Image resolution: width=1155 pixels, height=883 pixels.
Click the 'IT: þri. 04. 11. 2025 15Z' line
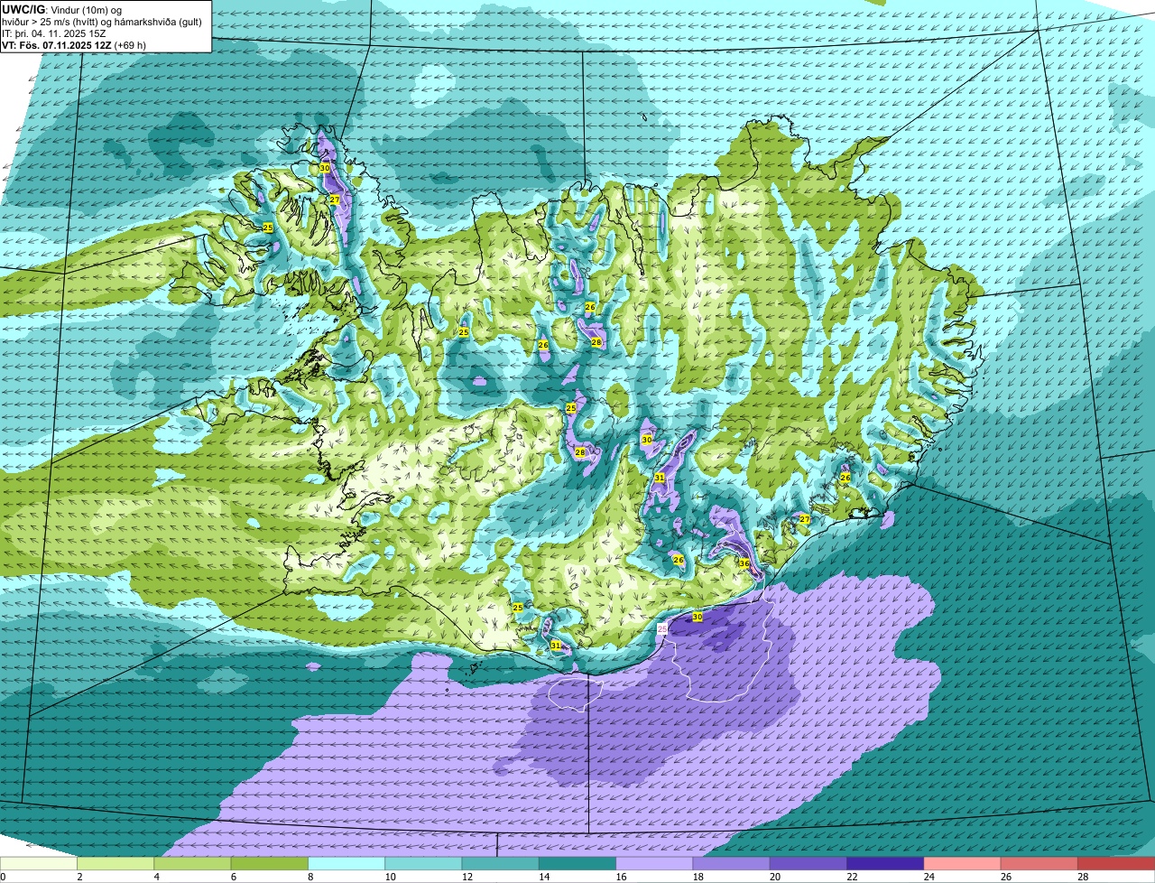coord(54,33)
